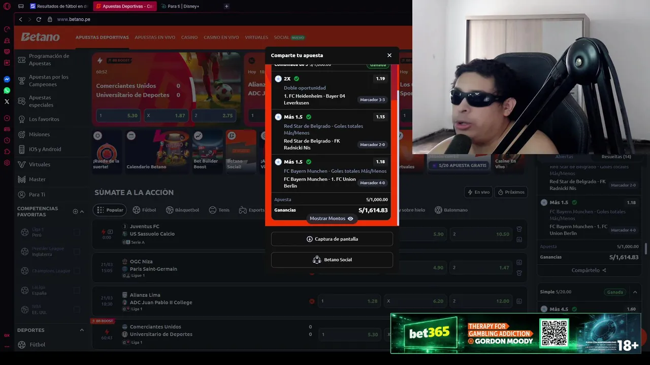Select the Apuestas Deportivas nav tab
This screenshot has width=650, height=365.
[x=102, y=38]
